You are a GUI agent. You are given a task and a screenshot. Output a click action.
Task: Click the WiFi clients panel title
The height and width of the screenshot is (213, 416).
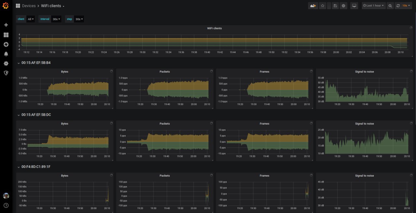214,28
